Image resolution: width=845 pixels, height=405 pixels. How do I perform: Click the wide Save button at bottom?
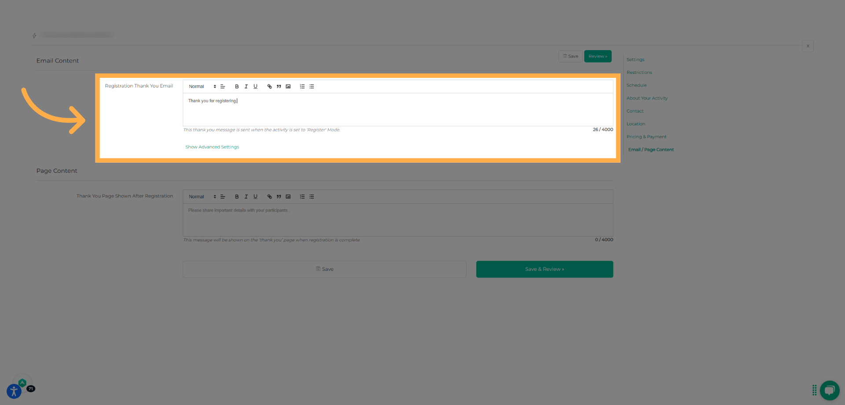324,269
